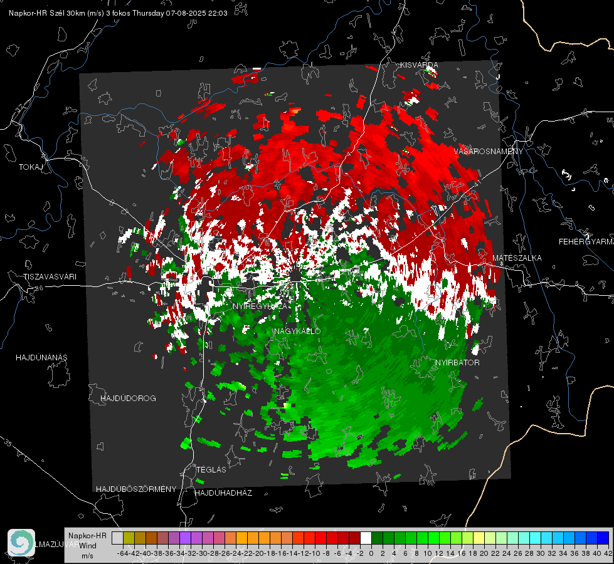Click the Napkor-HR Wind m/s legend label

87,546
